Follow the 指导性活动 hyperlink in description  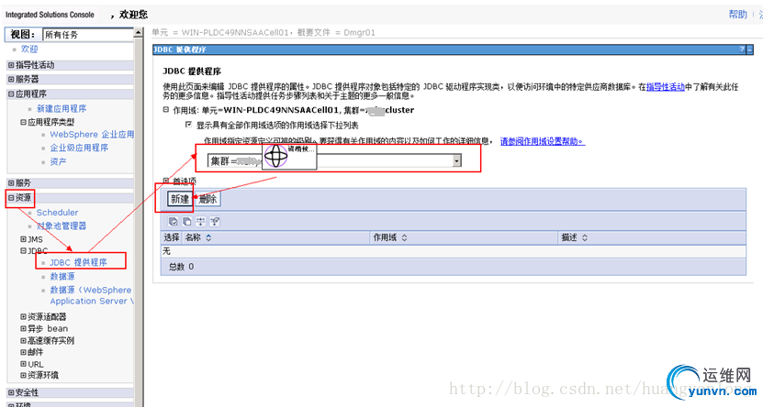665,87
